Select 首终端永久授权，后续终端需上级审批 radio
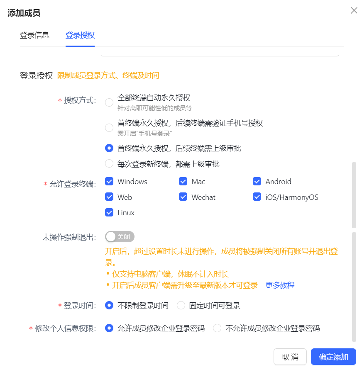Image resolution: width=362 pixels, height=372 pixels. (109, 148)
